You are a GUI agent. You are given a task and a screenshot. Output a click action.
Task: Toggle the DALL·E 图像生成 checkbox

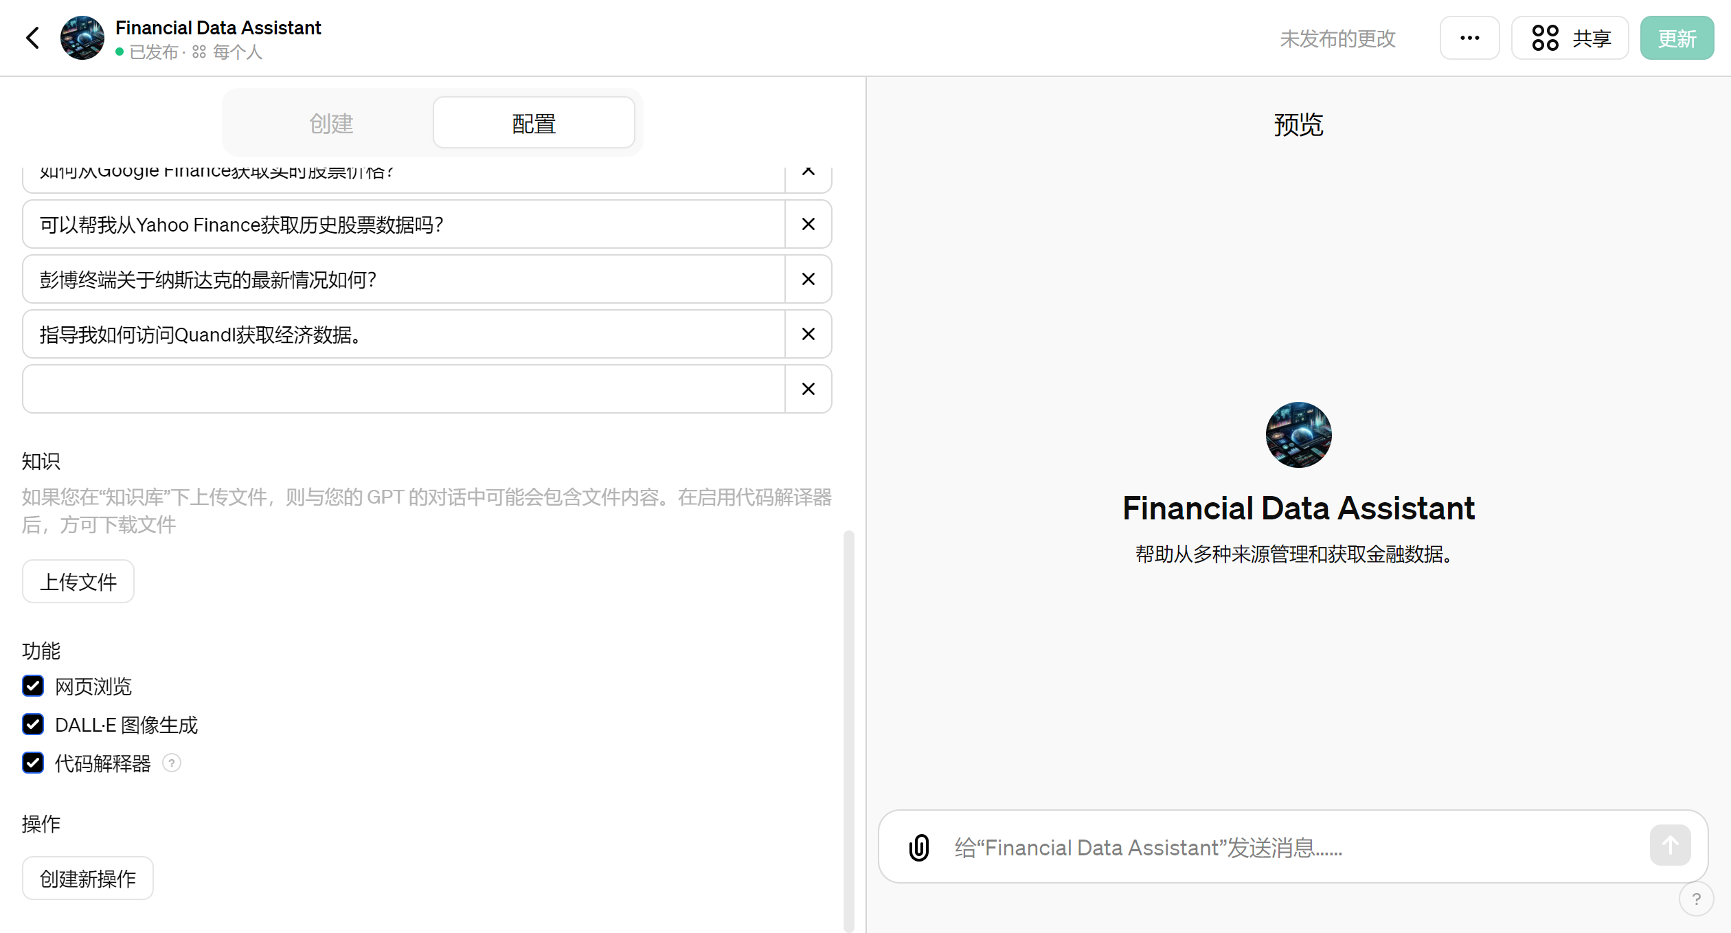[x=33, y=724]
